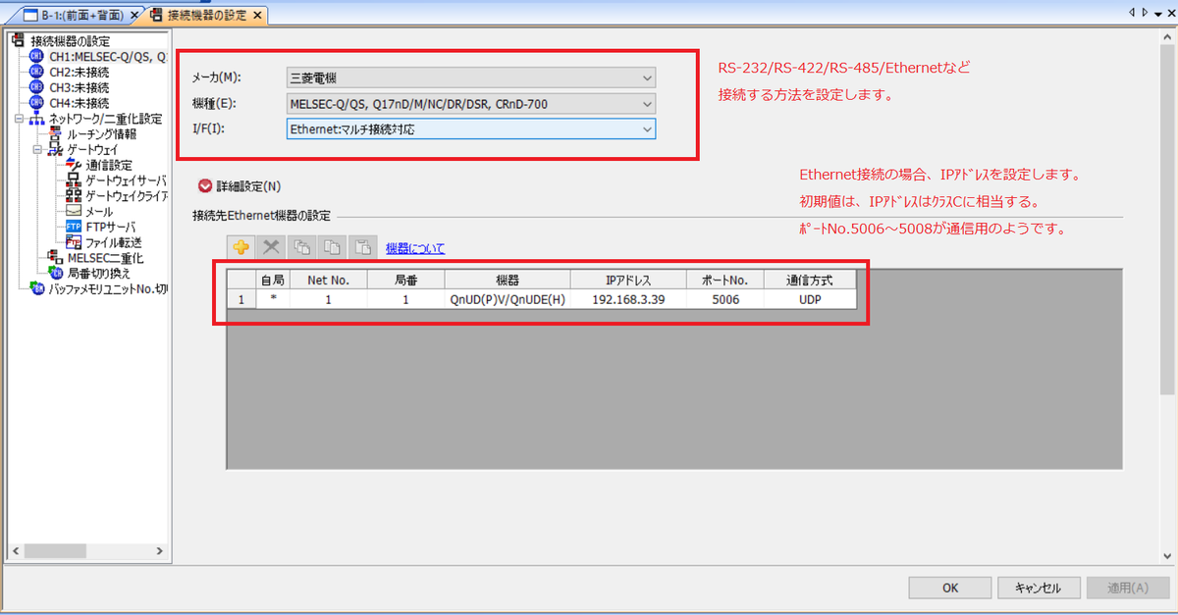Click the QnUD(P)V/QnUDE(H) device cell
Viewport: 1178px width, 615px height.
coord(508,299)
